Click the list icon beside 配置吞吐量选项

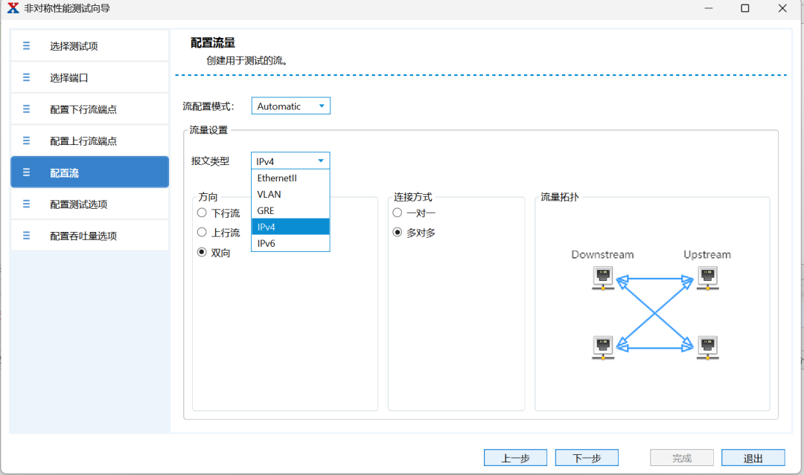pyautogui.click(x=27, y=236)
